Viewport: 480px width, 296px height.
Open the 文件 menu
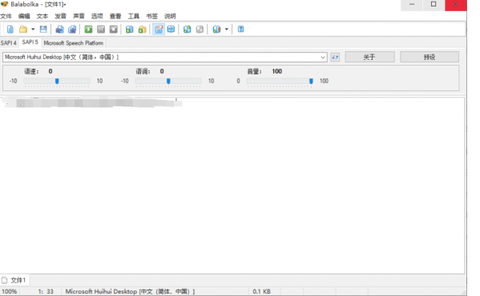6,16
